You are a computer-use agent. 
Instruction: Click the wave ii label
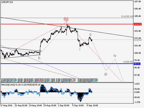click(90, 35)
